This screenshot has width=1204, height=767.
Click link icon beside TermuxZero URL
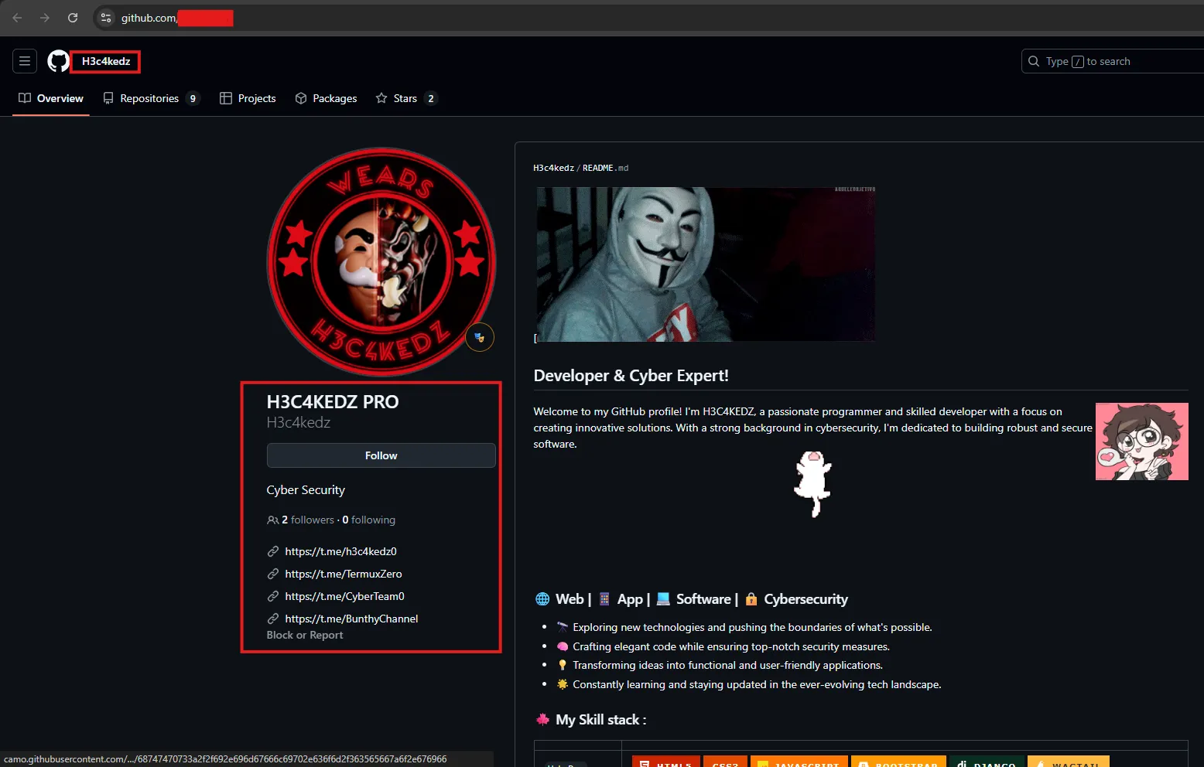(x=273, y=574)
